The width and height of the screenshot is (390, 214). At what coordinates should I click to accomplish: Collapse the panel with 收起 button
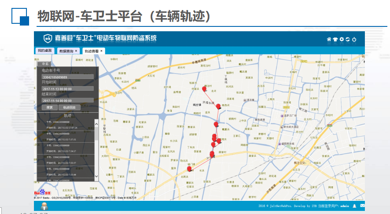tap(45, 64)
